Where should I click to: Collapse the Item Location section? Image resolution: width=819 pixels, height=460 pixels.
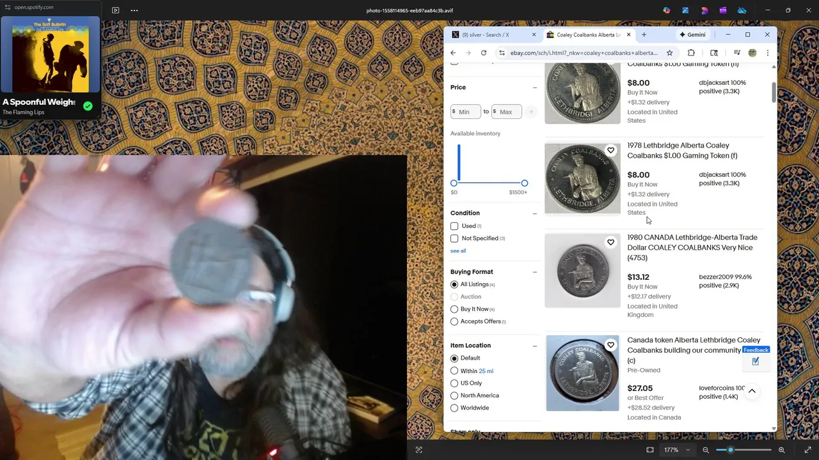click(534, 346)
